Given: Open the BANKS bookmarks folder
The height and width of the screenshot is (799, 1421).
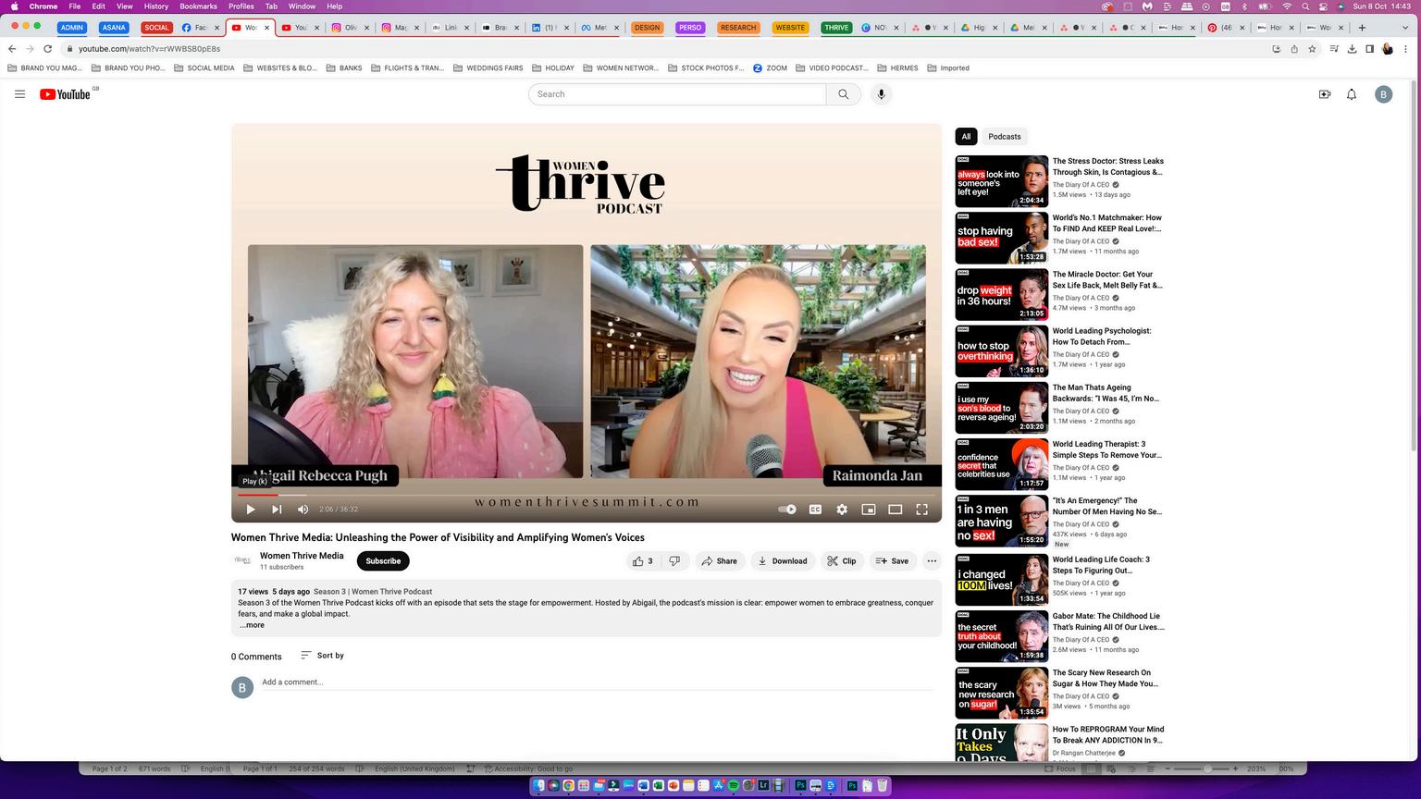Looking at the screenshot, I should [344, 68].
